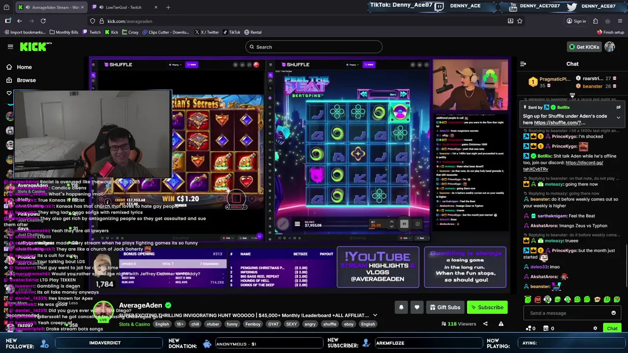
Task: Click the green Chat send button
Action: [x=612, y=328]
